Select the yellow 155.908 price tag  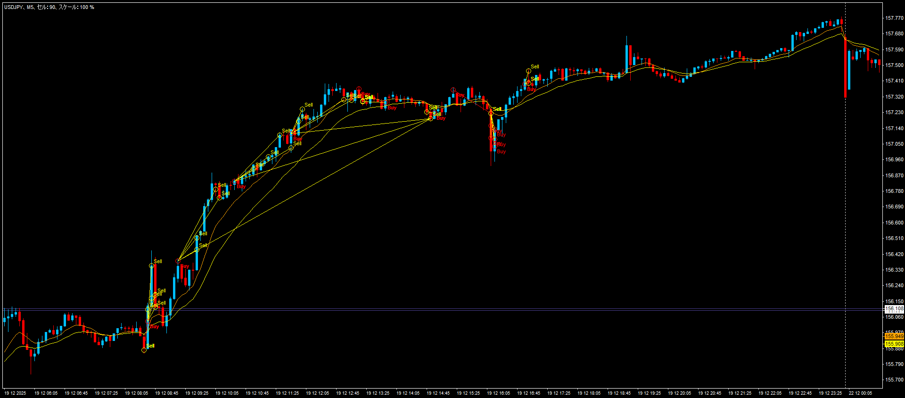894,344
